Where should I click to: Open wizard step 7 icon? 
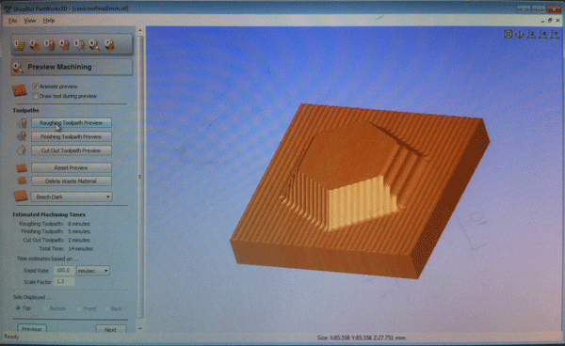tap(109, 44)
